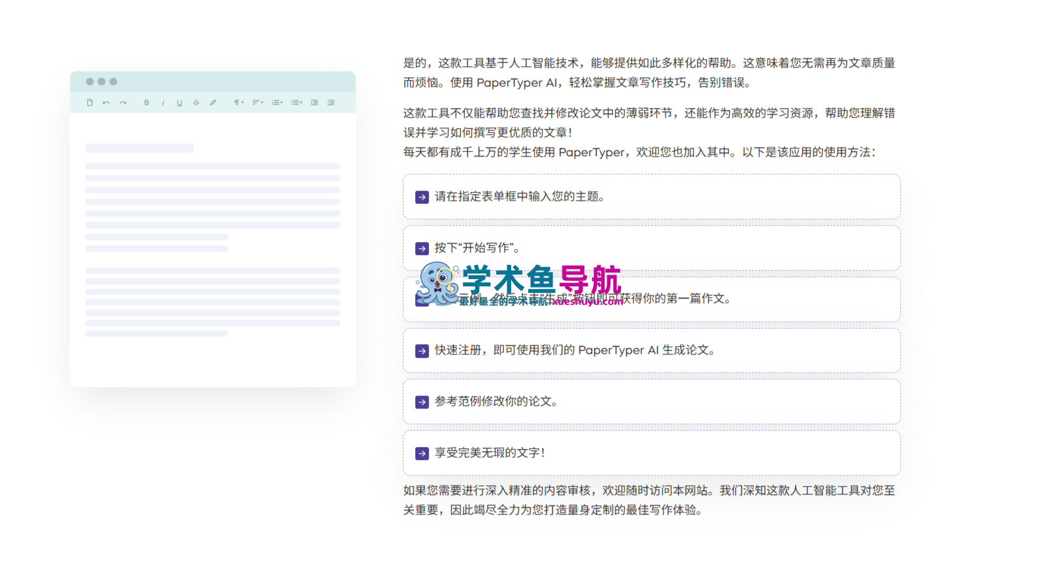This screenshot has width=1039, height=568.
Task: Open the paragraph format dropdown
Action: point(239,103)
